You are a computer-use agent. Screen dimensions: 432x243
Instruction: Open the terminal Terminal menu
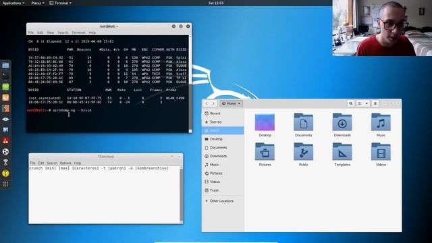click(x=78, y=32)
